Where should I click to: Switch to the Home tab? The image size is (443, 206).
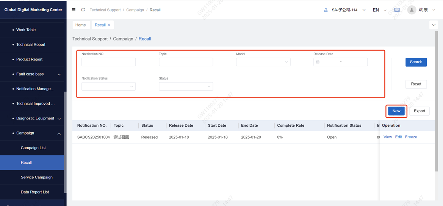(81, 25)
